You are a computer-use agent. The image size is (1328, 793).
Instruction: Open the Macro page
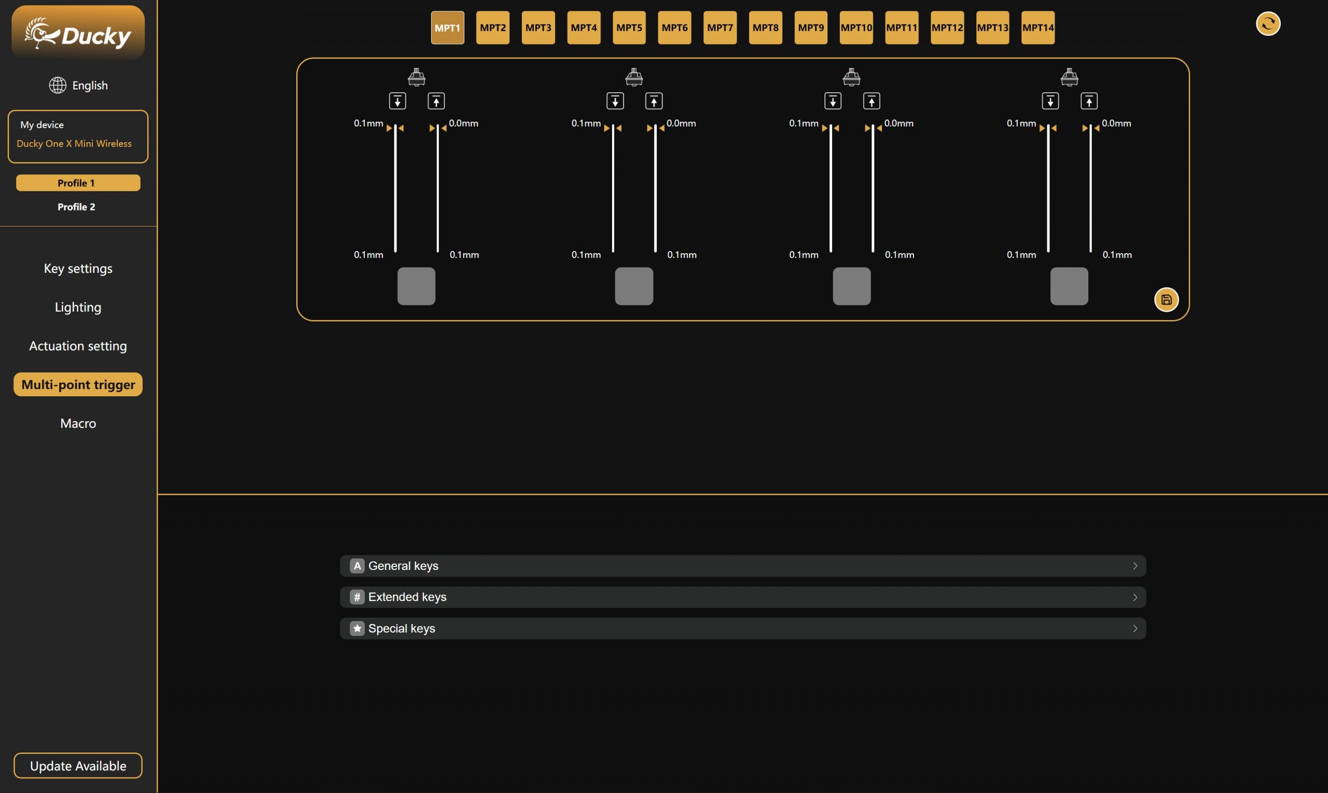pyautogui.click(x=78, y=423)
